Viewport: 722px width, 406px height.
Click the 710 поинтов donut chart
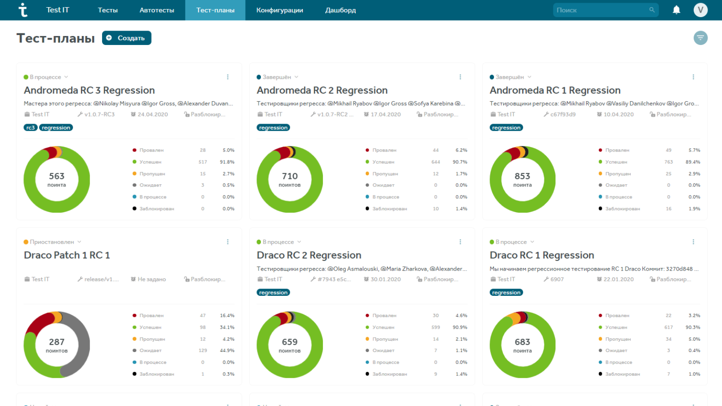290,179
